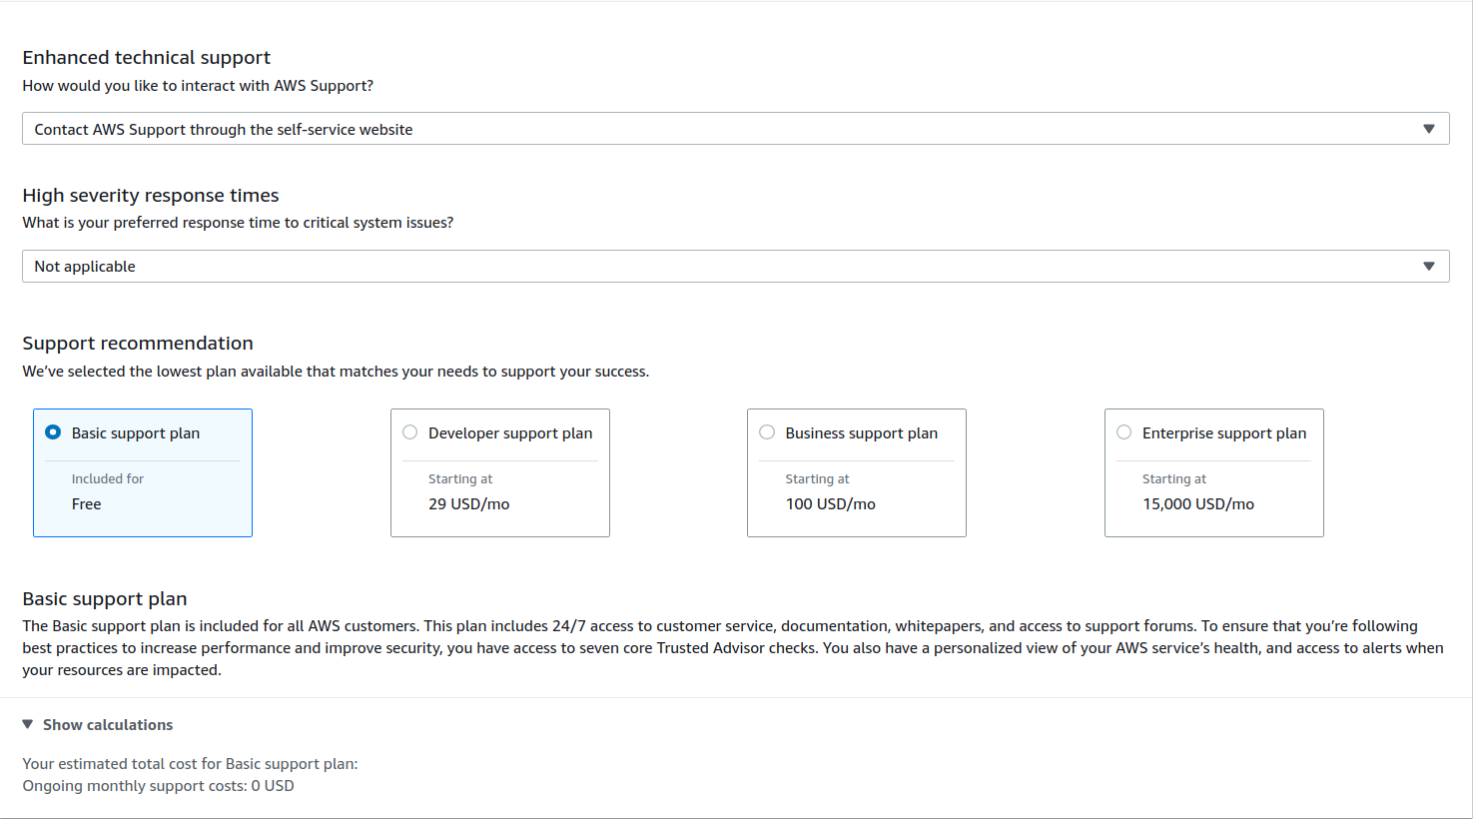1473x819 pixels.
Task: Select the Basic support plan radio button
Action: click(51, 431)
